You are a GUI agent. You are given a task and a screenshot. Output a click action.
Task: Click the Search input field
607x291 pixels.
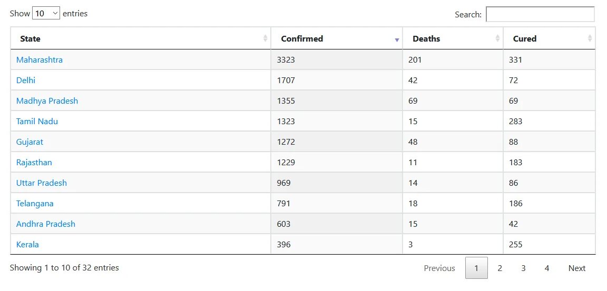click(540, 14)
